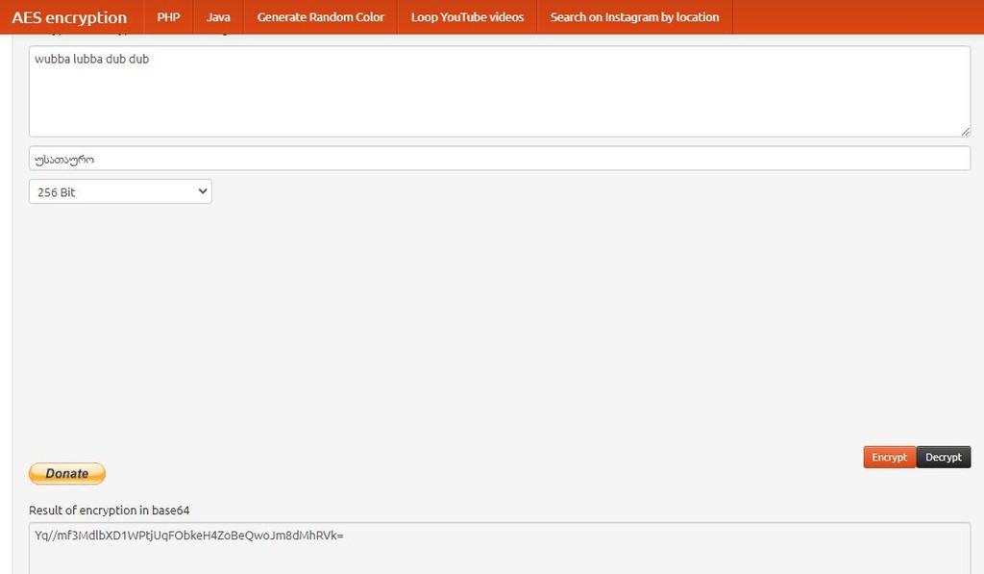Image resolution: width=984 pixels, height=574 pixels.
Task: Grab the text area resize handle
Action: click(965, 132)
